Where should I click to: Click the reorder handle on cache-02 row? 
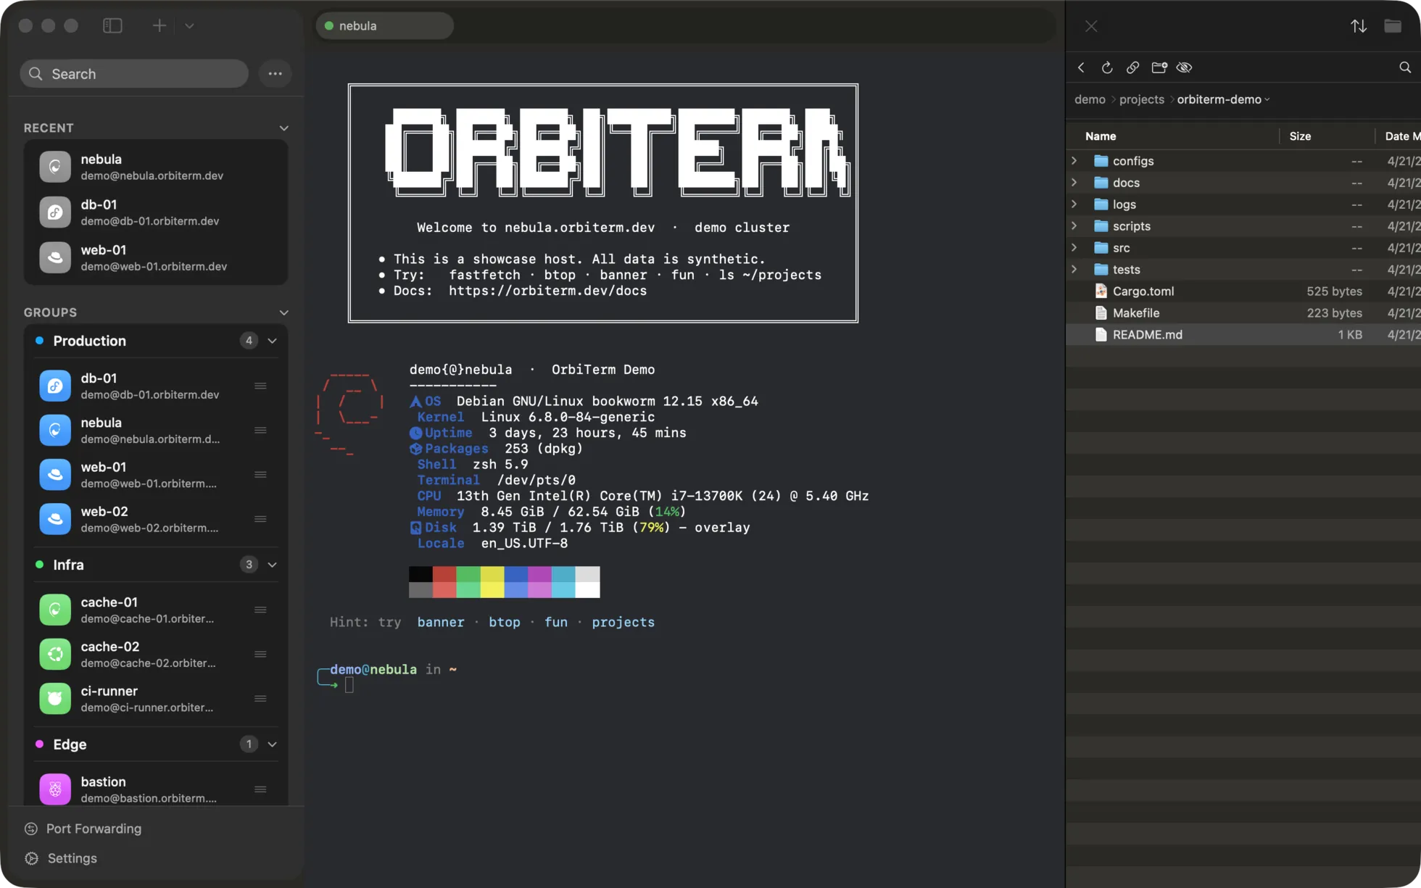(260, 654)
